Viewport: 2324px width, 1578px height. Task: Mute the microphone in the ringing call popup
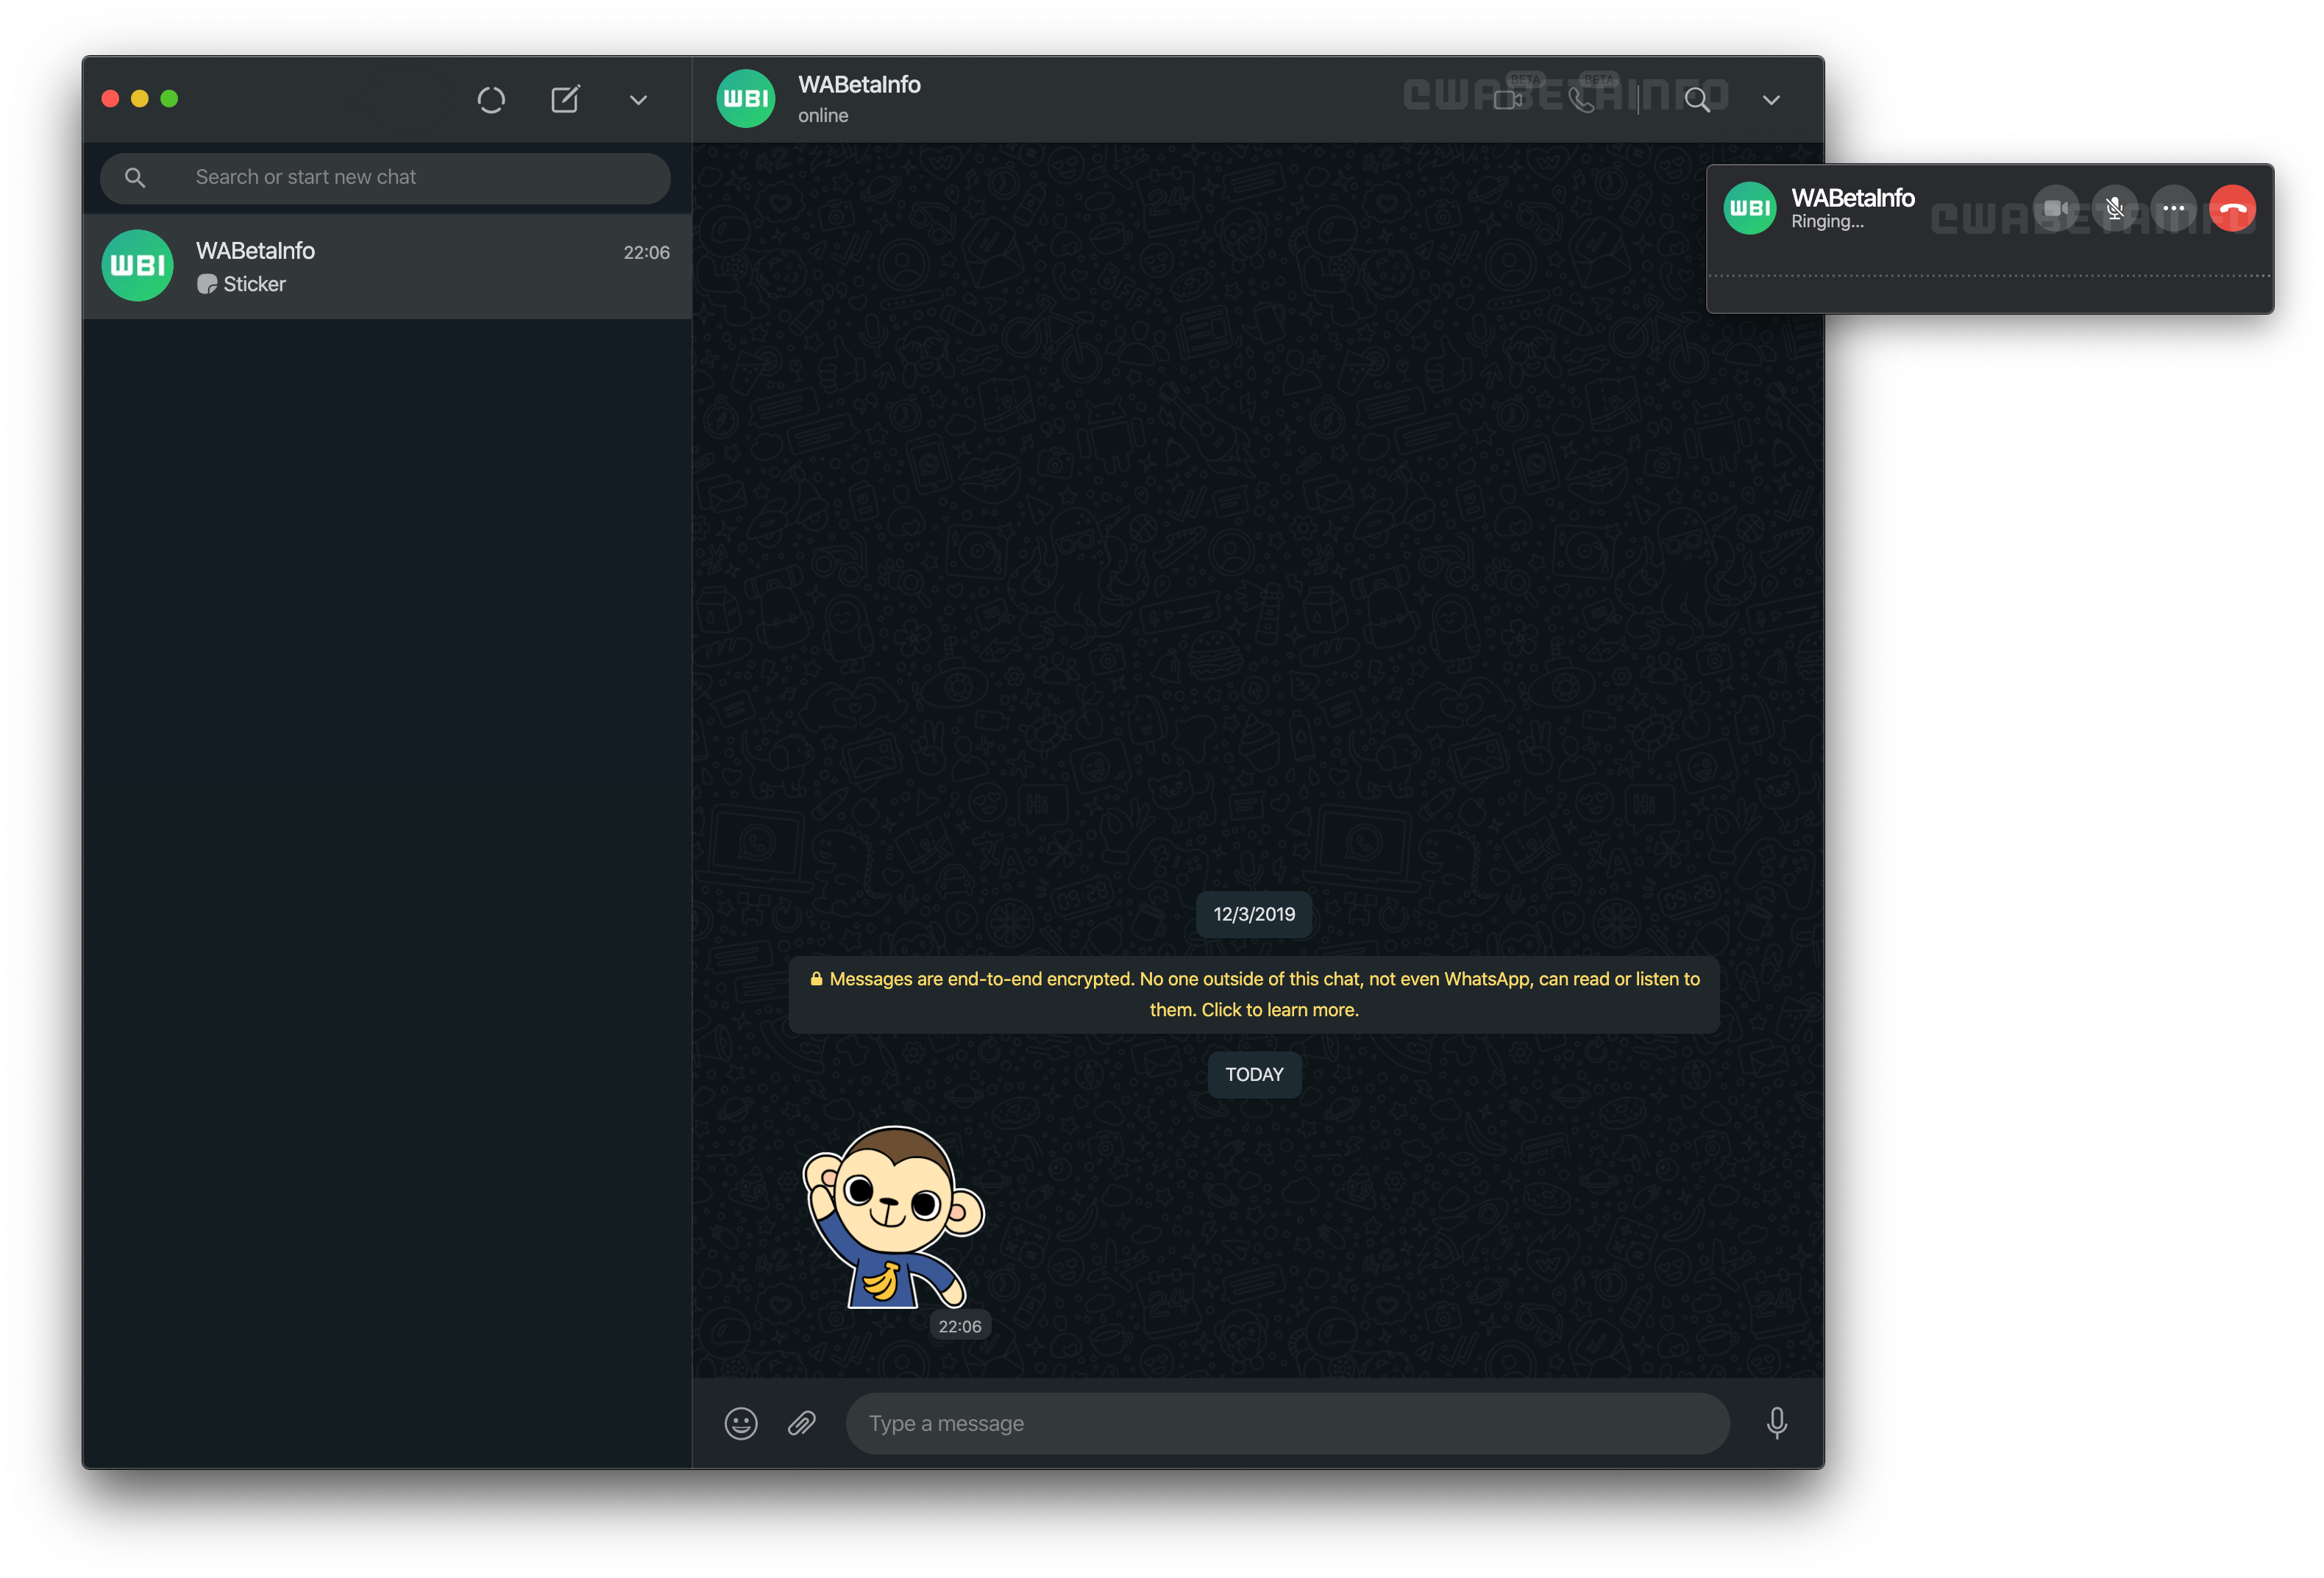click(x=2115, y=208)
